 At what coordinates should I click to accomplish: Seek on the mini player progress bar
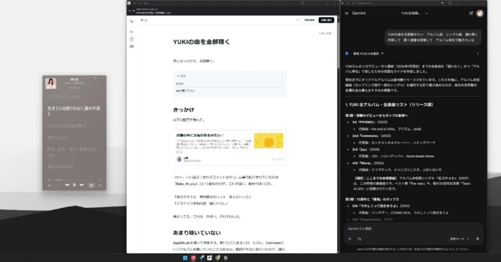74,180
